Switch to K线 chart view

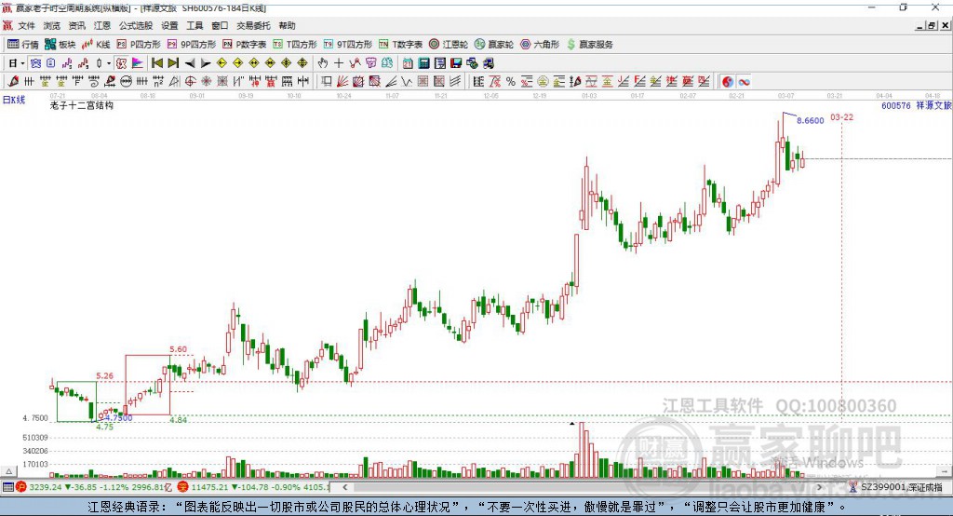coord(96,45)
